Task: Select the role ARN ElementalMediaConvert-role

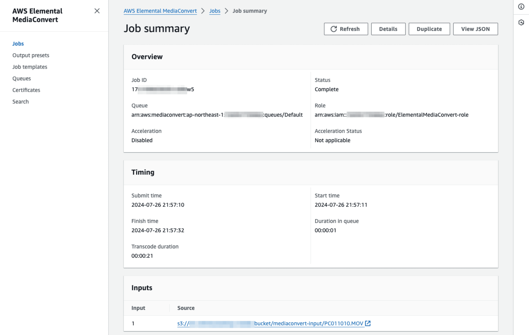Action: 391,115
